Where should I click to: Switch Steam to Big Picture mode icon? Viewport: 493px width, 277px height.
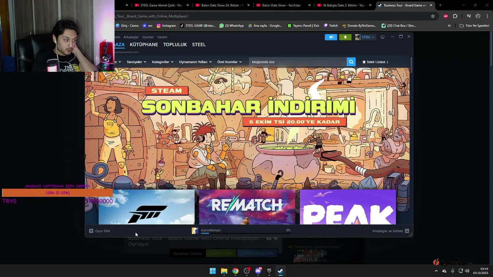point(382,37)
